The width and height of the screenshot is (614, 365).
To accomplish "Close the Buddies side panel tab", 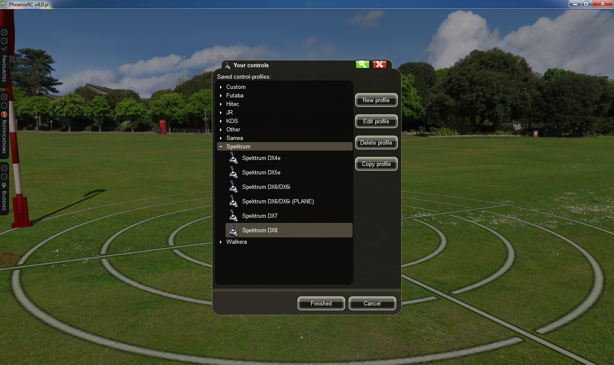I will (x=4, y=168).
